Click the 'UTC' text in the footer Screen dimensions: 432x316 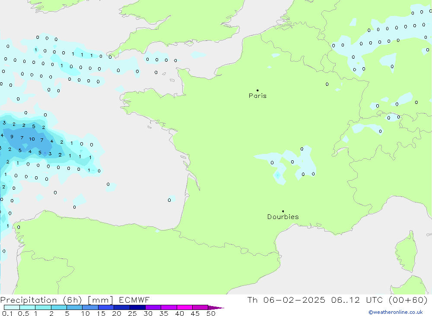pos(375,300)
